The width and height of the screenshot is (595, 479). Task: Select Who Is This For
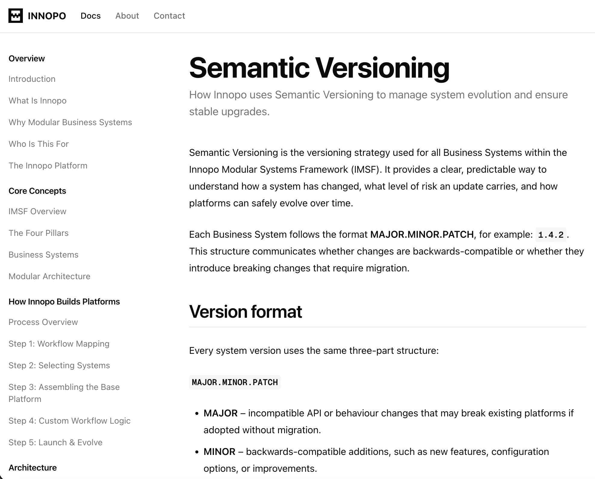coord(39,144)
